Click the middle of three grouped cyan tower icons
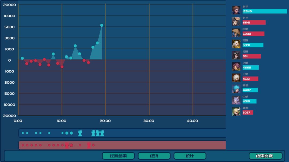This screenshot has height=162, width=289. pos(98,133)
